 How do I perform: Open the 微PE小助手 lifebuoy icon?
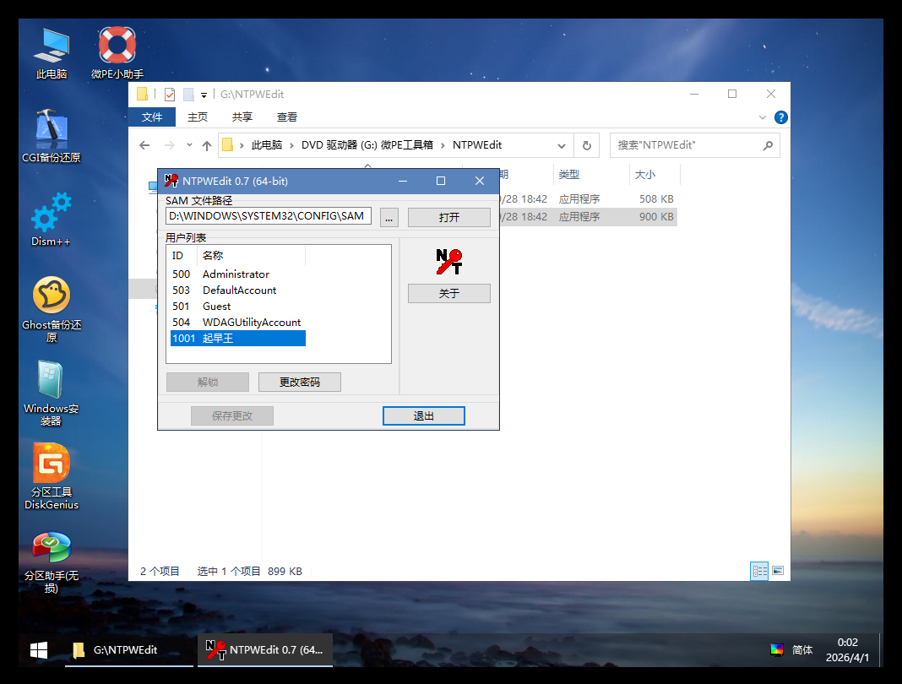[117, 53]
